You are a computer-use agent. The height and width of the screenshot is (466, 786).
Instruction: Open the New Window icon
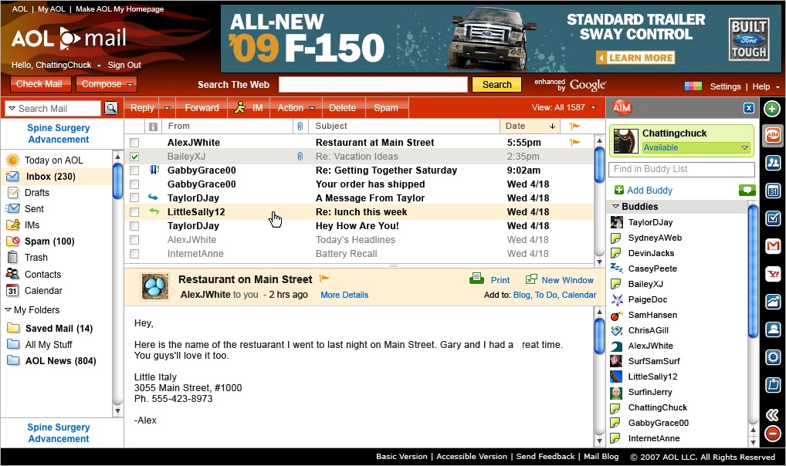(531, 279)
